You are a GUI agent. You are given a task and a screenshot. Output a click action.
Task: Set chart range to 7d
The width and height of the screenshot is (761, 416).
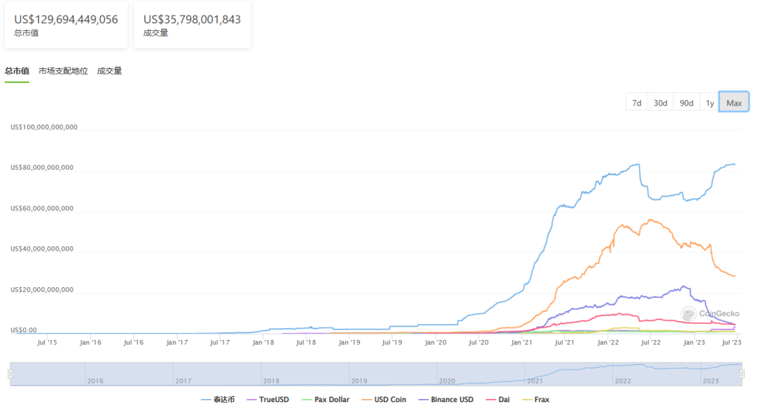(x=636, y=103)
